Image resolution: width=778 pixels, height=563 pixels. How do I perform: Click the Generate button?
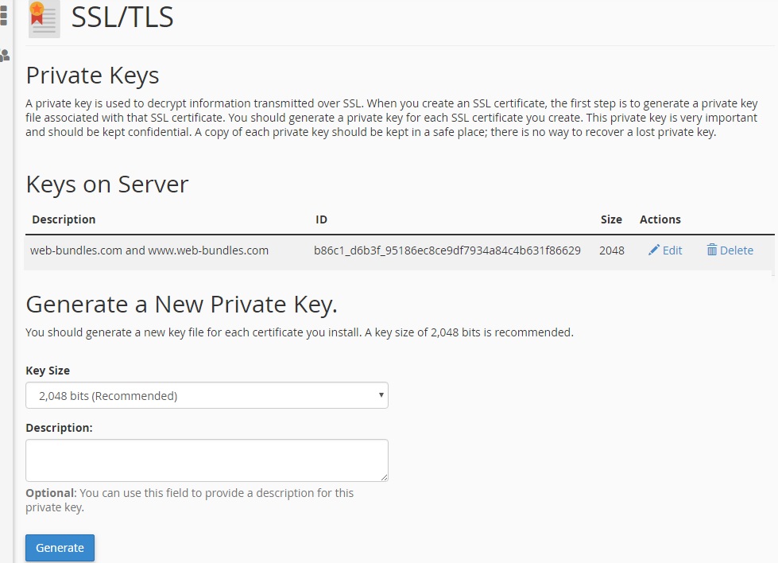point(60,548)
